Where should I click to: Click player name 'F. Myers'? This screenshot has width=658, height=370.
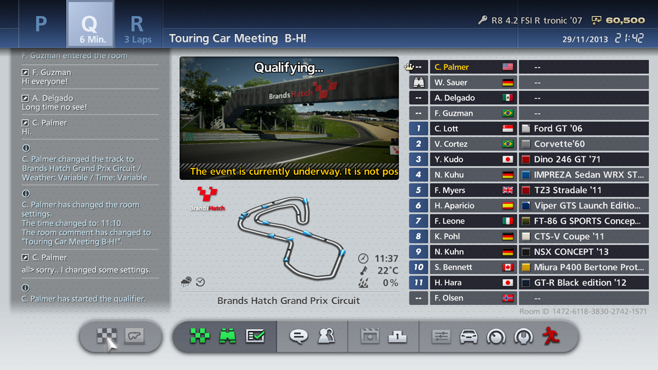[450, 190]
